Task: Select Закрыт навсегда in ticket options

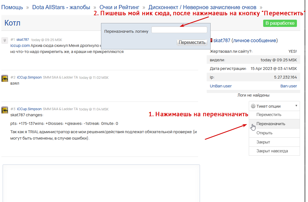Action: (274, 151)
